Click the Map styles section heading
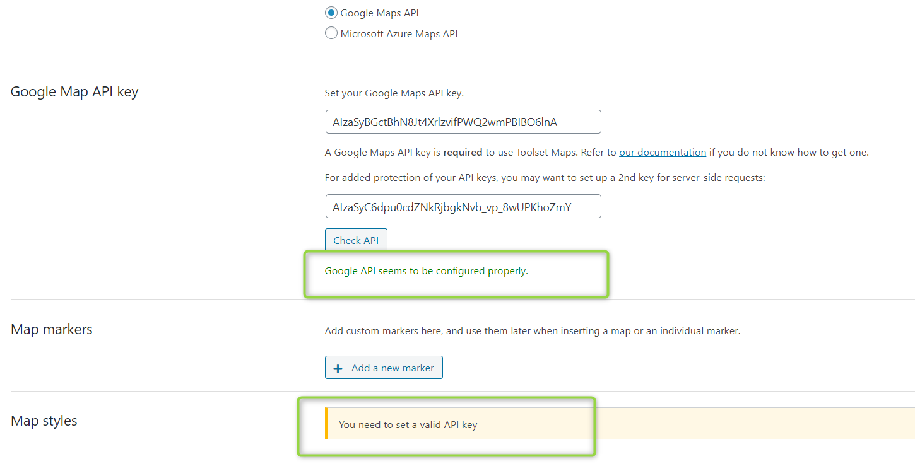Viewport: 915px width, 471px height. [x=44, y=421]
